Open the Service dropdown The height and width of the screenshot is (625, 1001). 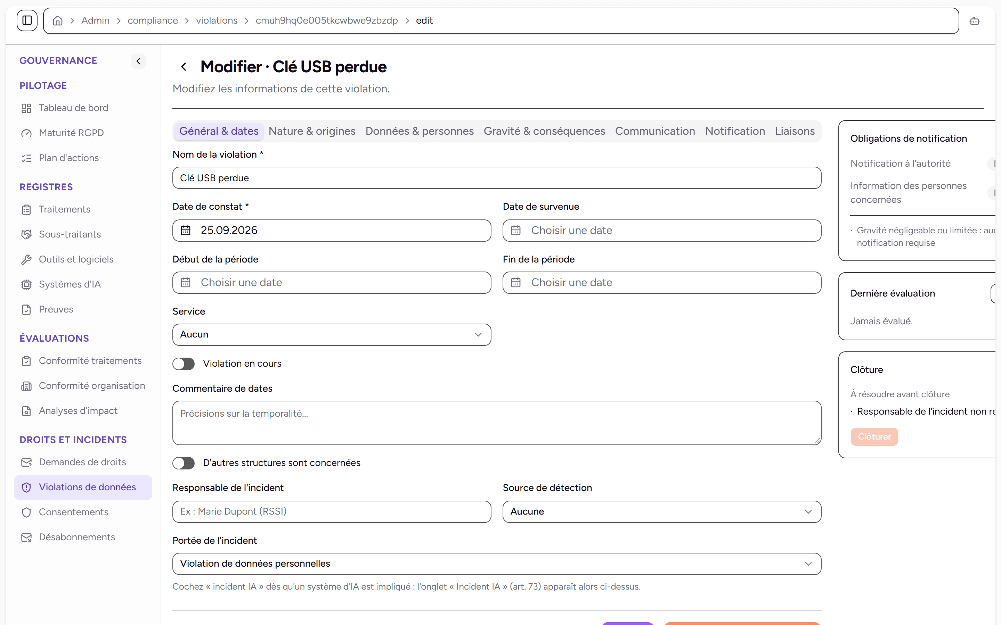click(332, 334)
